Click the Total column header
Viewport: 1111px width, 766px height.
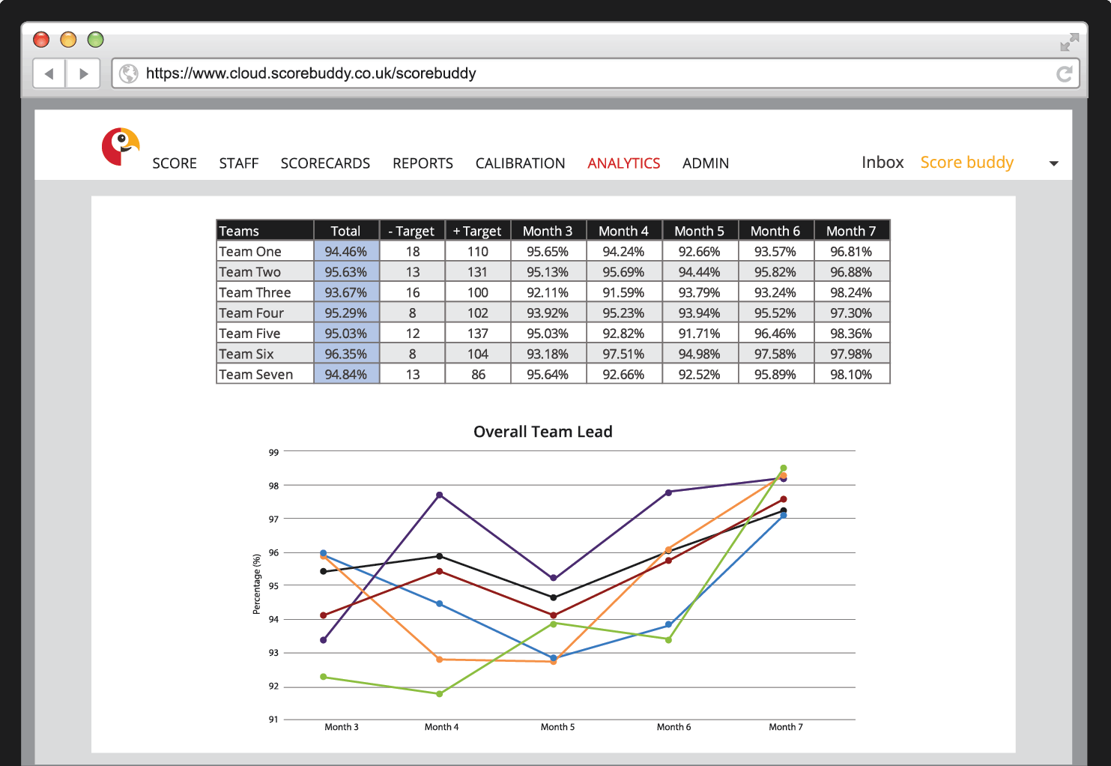click(x=346, y=231)
